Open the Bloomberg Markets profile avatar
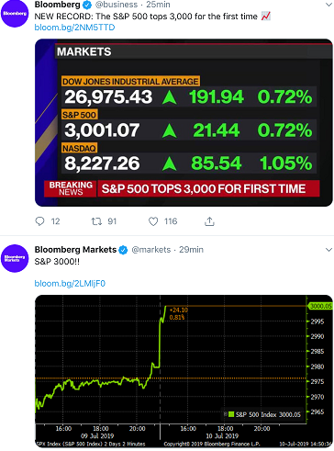This screenshot has height=451, width=334. point(15,258)
